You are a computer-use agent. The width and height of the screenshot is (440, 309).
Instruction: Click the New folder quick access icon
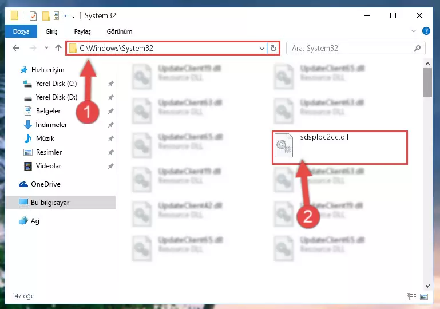[x=46, y=15]
